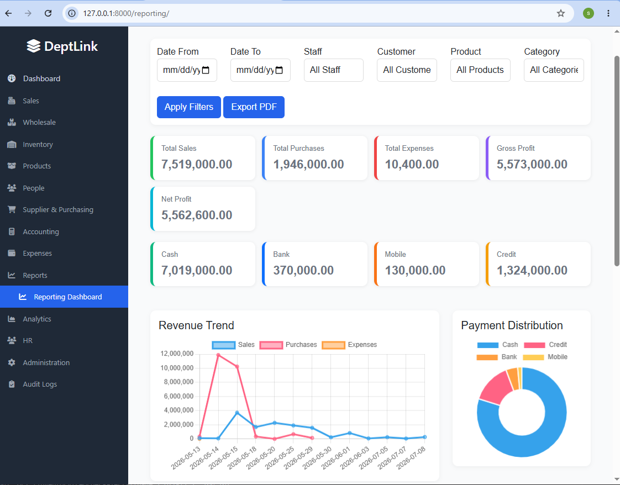
Task: Click the Accounting calculator icon
Action: click(12, 231)
